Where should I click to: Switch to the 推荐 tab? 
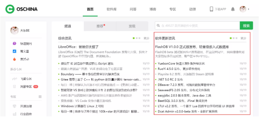pos(100,26)
